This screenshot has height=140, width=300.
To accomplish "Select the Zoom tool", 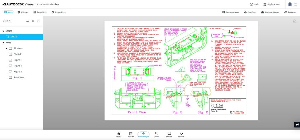I will (156, 135).
